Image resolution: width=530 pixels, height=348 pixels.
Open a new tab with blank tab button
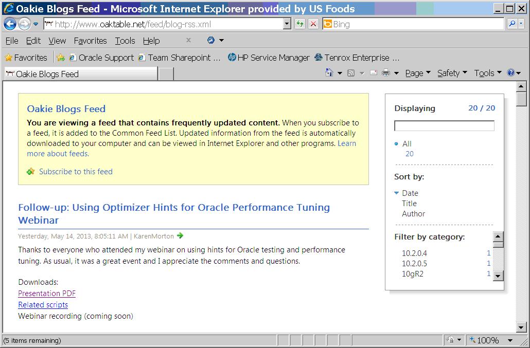166,74
